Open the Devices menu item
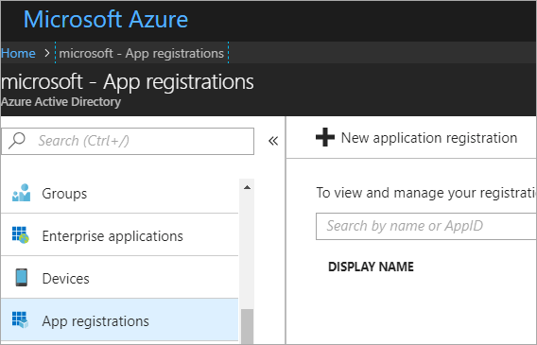Viewport: 537px width, 345px height. [119, 278]
